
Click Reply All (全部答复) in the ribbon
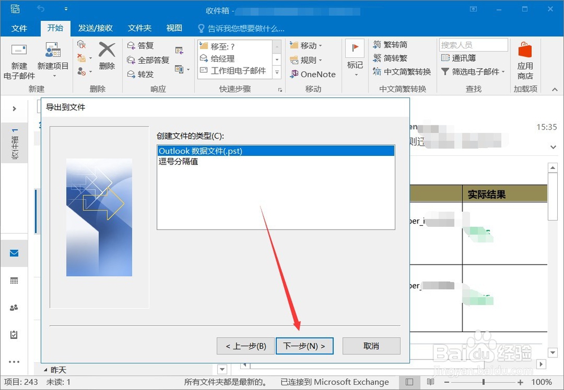point(148,60)
